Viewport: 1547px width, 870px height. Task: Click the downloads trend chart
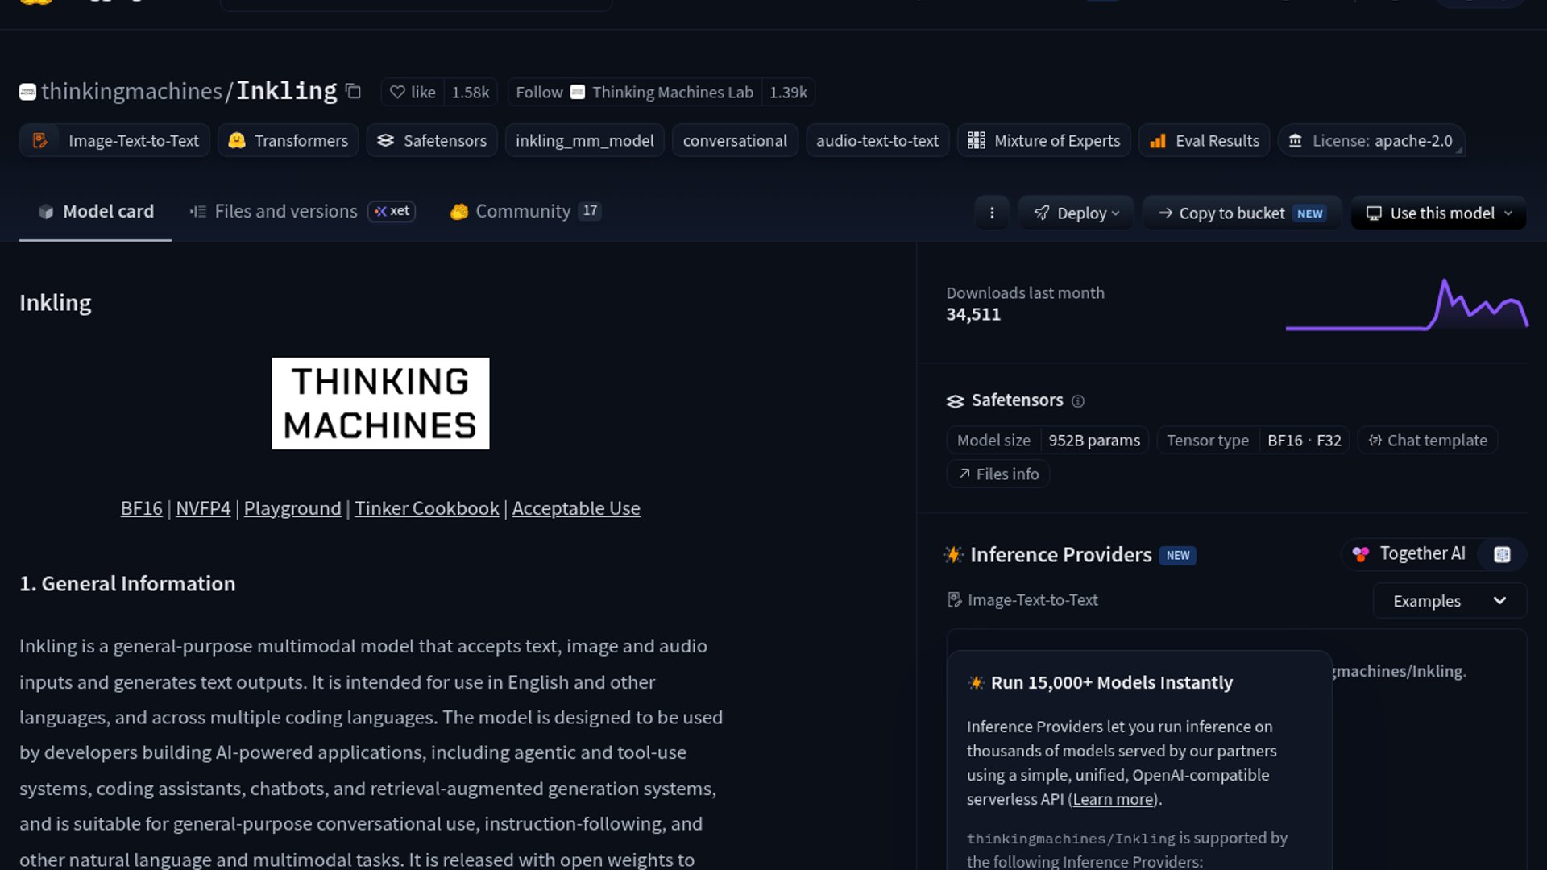(1407, 304)
